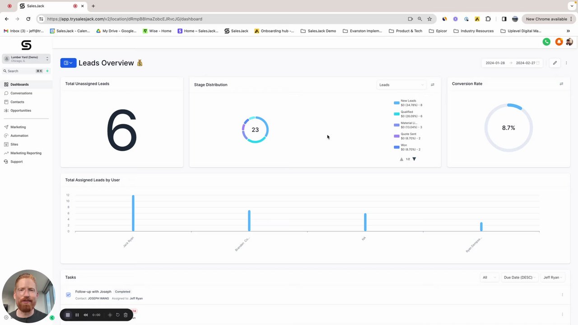Toggle New Leads legend series
This screenshot has height=325, width=578.
click(x=408, y=103)
